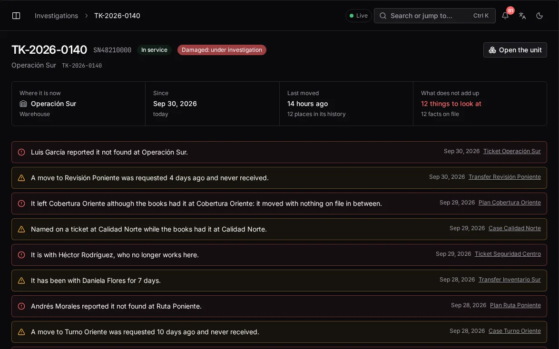Click warning triangle on Daniela Flores row
Image resolution: width=559 pixels, height=349 pixels.
click(x=21, y=281)
